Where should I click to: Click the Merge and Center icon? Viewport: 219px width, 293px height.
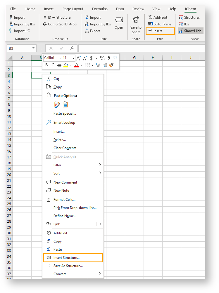[x=115, y=58]
